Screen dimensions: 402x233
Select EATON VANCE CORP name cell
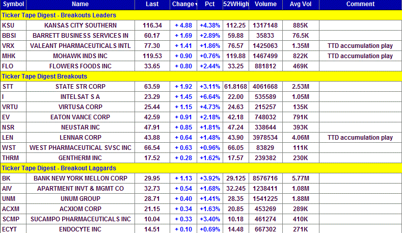tap(80, 117)
